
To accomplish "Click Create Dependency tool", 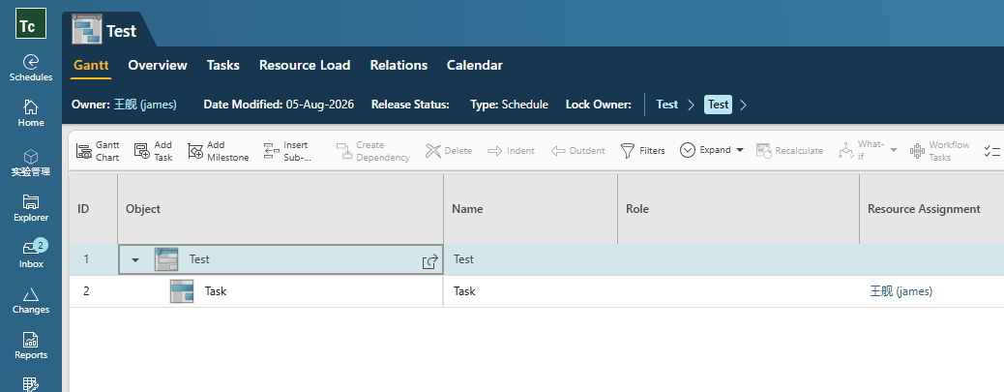I will pyautogui.click(x=372, y=151).
